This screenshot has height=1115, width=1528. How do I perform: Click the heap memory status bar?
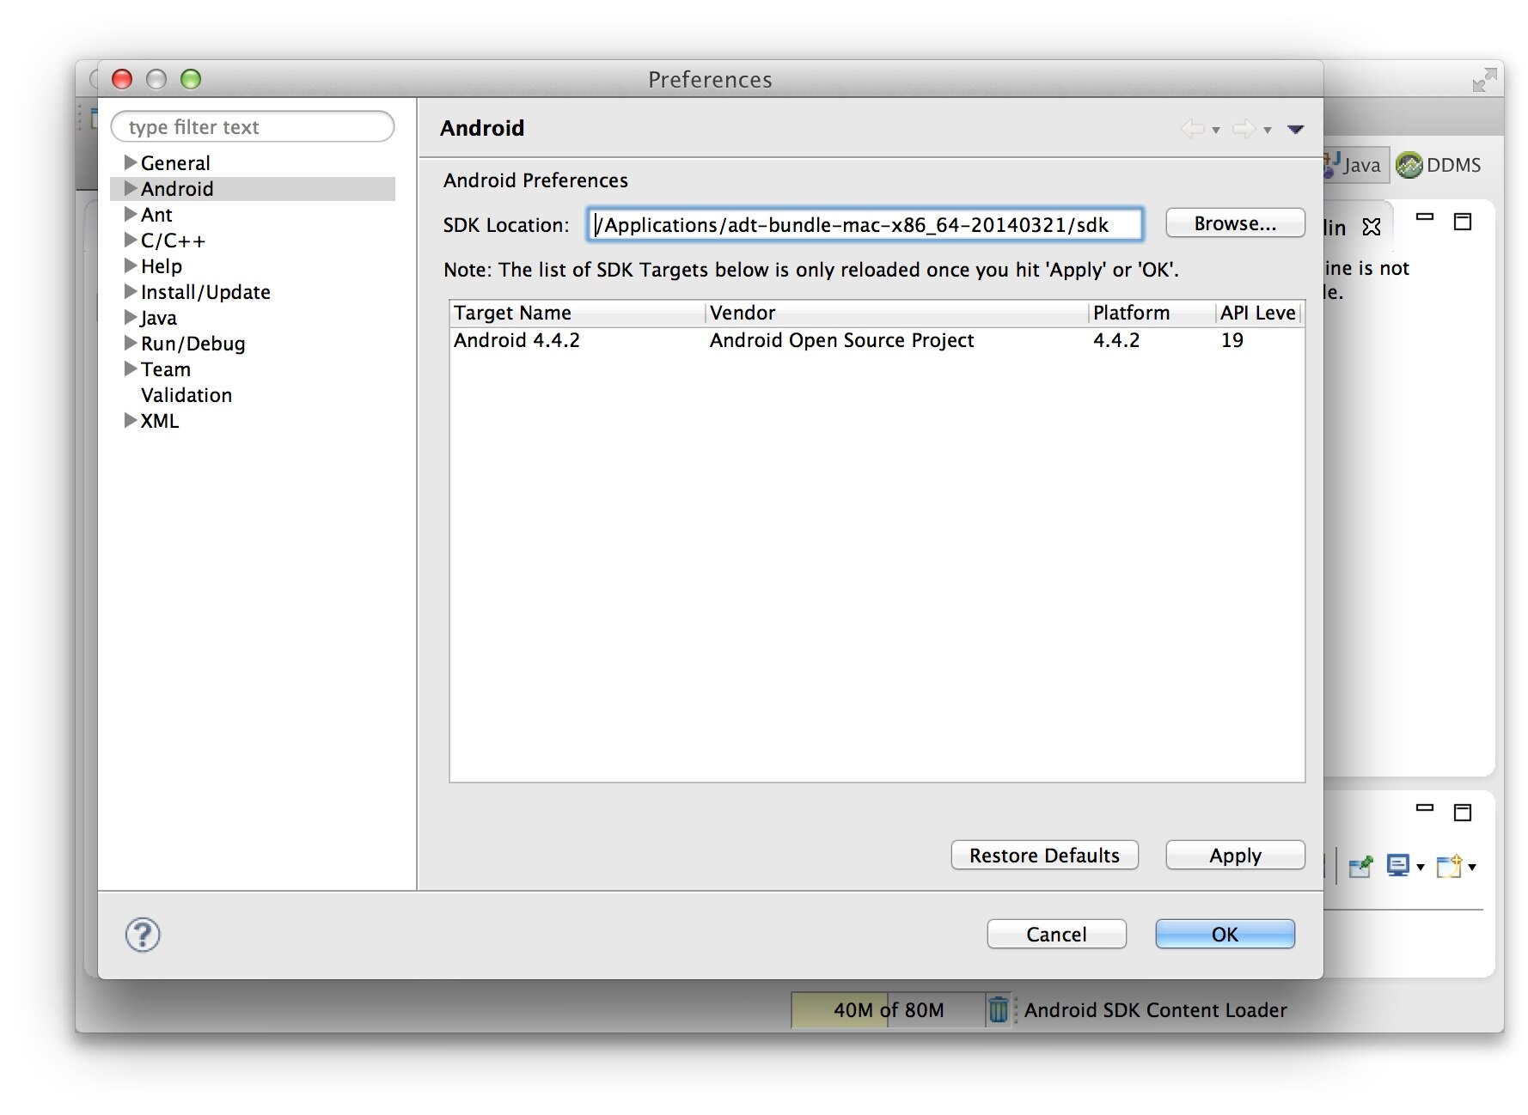point(888,1009)
